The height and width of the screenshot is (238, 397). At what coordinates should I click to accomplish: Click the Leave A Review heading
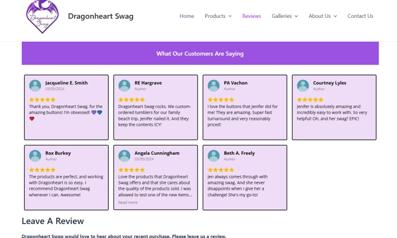[x=53, y=221]
